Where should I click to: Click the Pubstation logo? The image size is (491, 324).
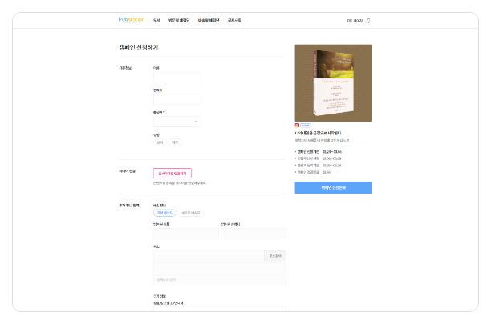point(130,21)
